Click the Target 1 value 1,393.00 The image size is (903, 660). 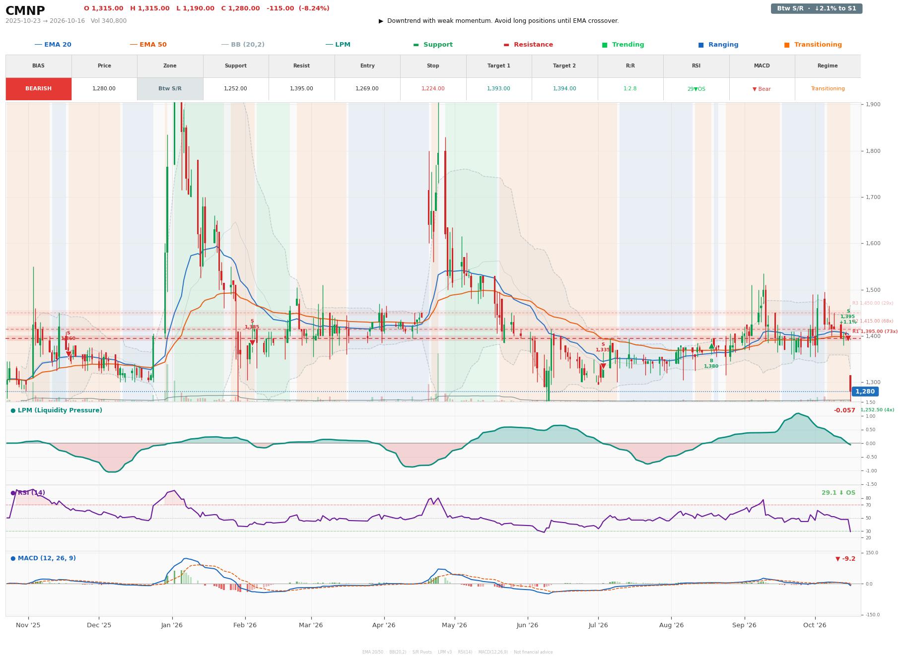[498, 89]
